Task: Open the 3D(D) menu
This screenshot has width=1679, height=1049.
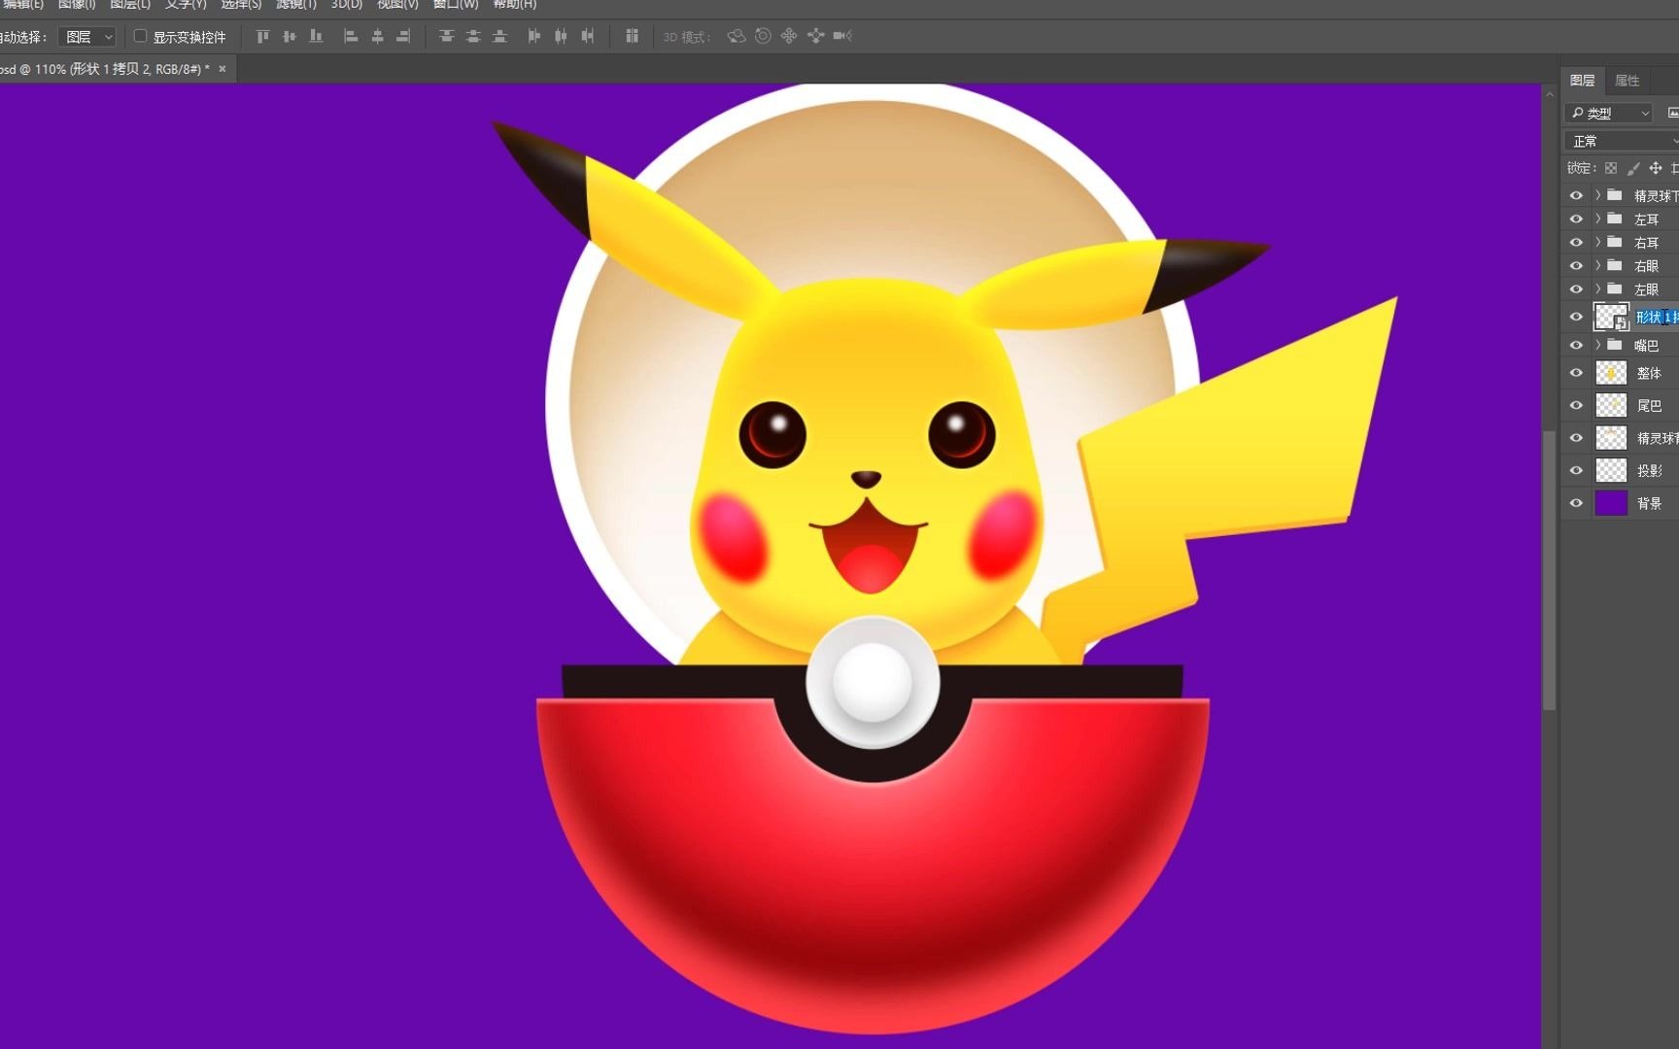Action: tap(347, 5)
